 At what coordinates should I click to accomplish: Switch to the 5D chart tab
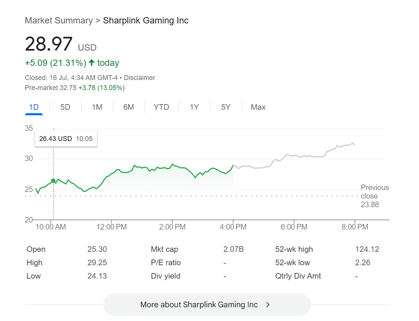pos(65,107)
